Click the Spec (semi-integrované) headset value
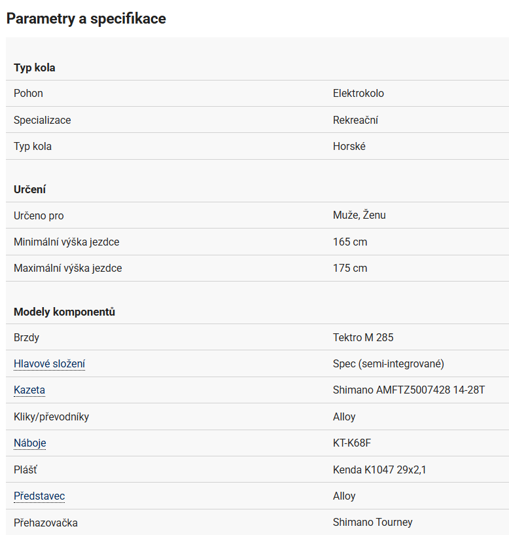This screenshot has height=535, width=509. [389, 364]
